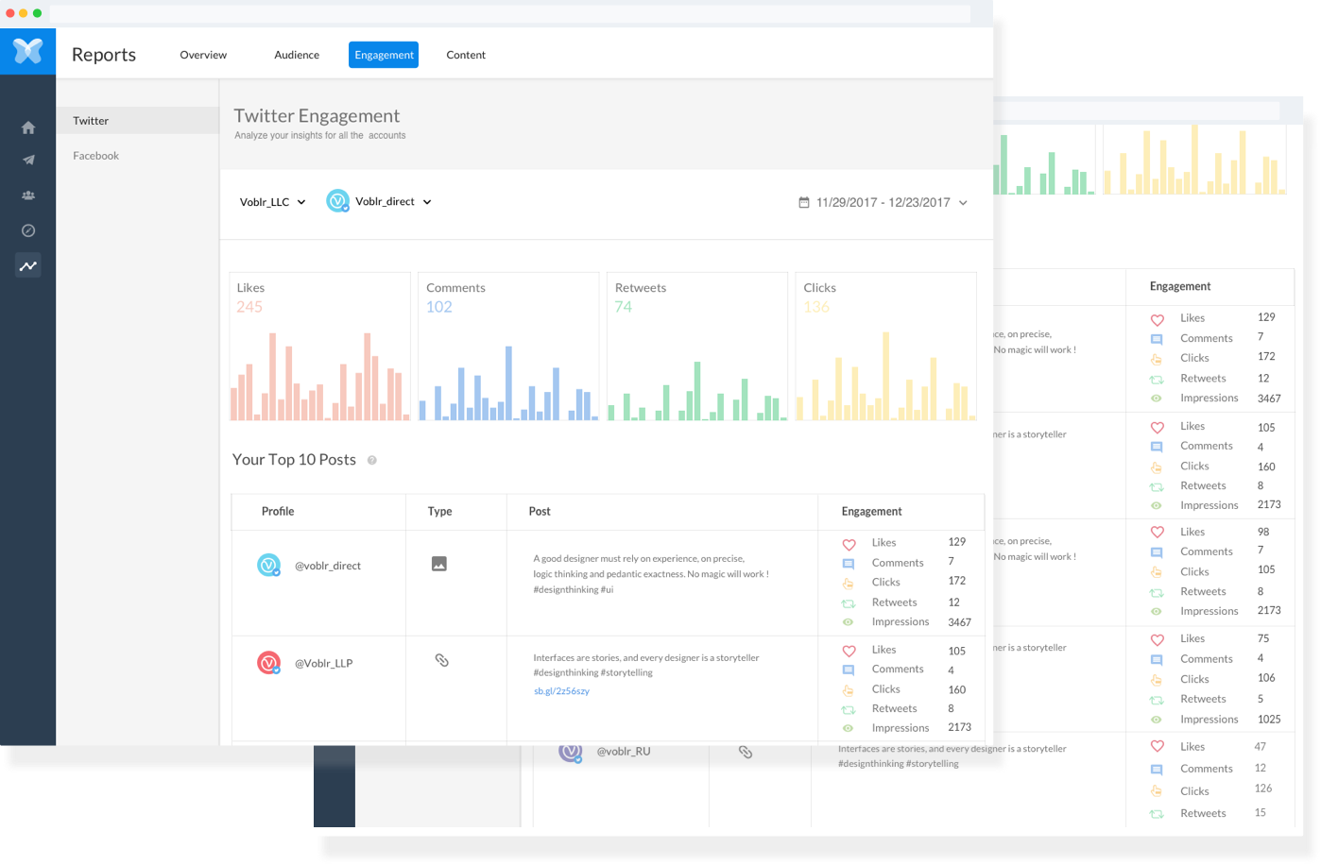Click the 'A good designer must rely' post text
This screenshot has height=865, width=1321.
pos(650,574)
